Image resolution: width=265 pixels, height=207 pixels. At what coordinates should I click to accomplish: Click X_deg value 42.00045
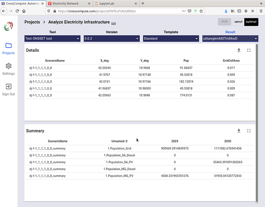(x=105, y=68)
